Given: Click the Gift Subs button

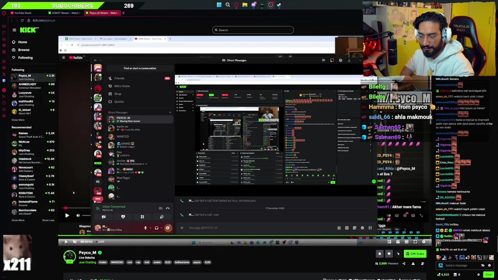Looking at the screenshot, I should (x=414, y=254).
